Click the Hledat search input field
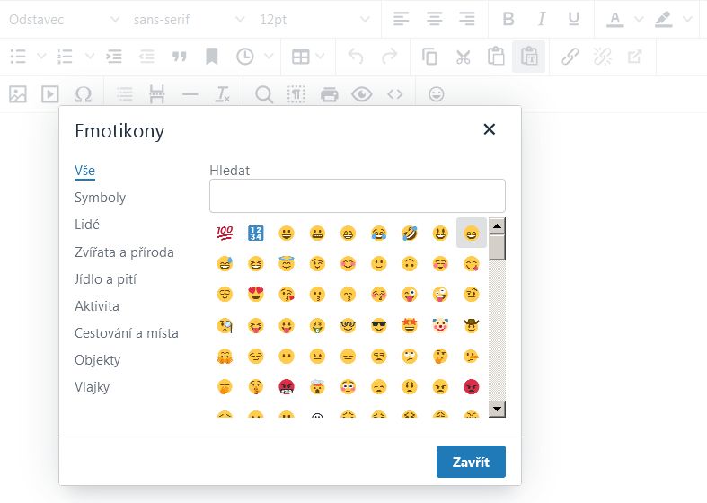The height and width of the screenshot is (503, 707). pyautogui.click(x=357, y=196)
